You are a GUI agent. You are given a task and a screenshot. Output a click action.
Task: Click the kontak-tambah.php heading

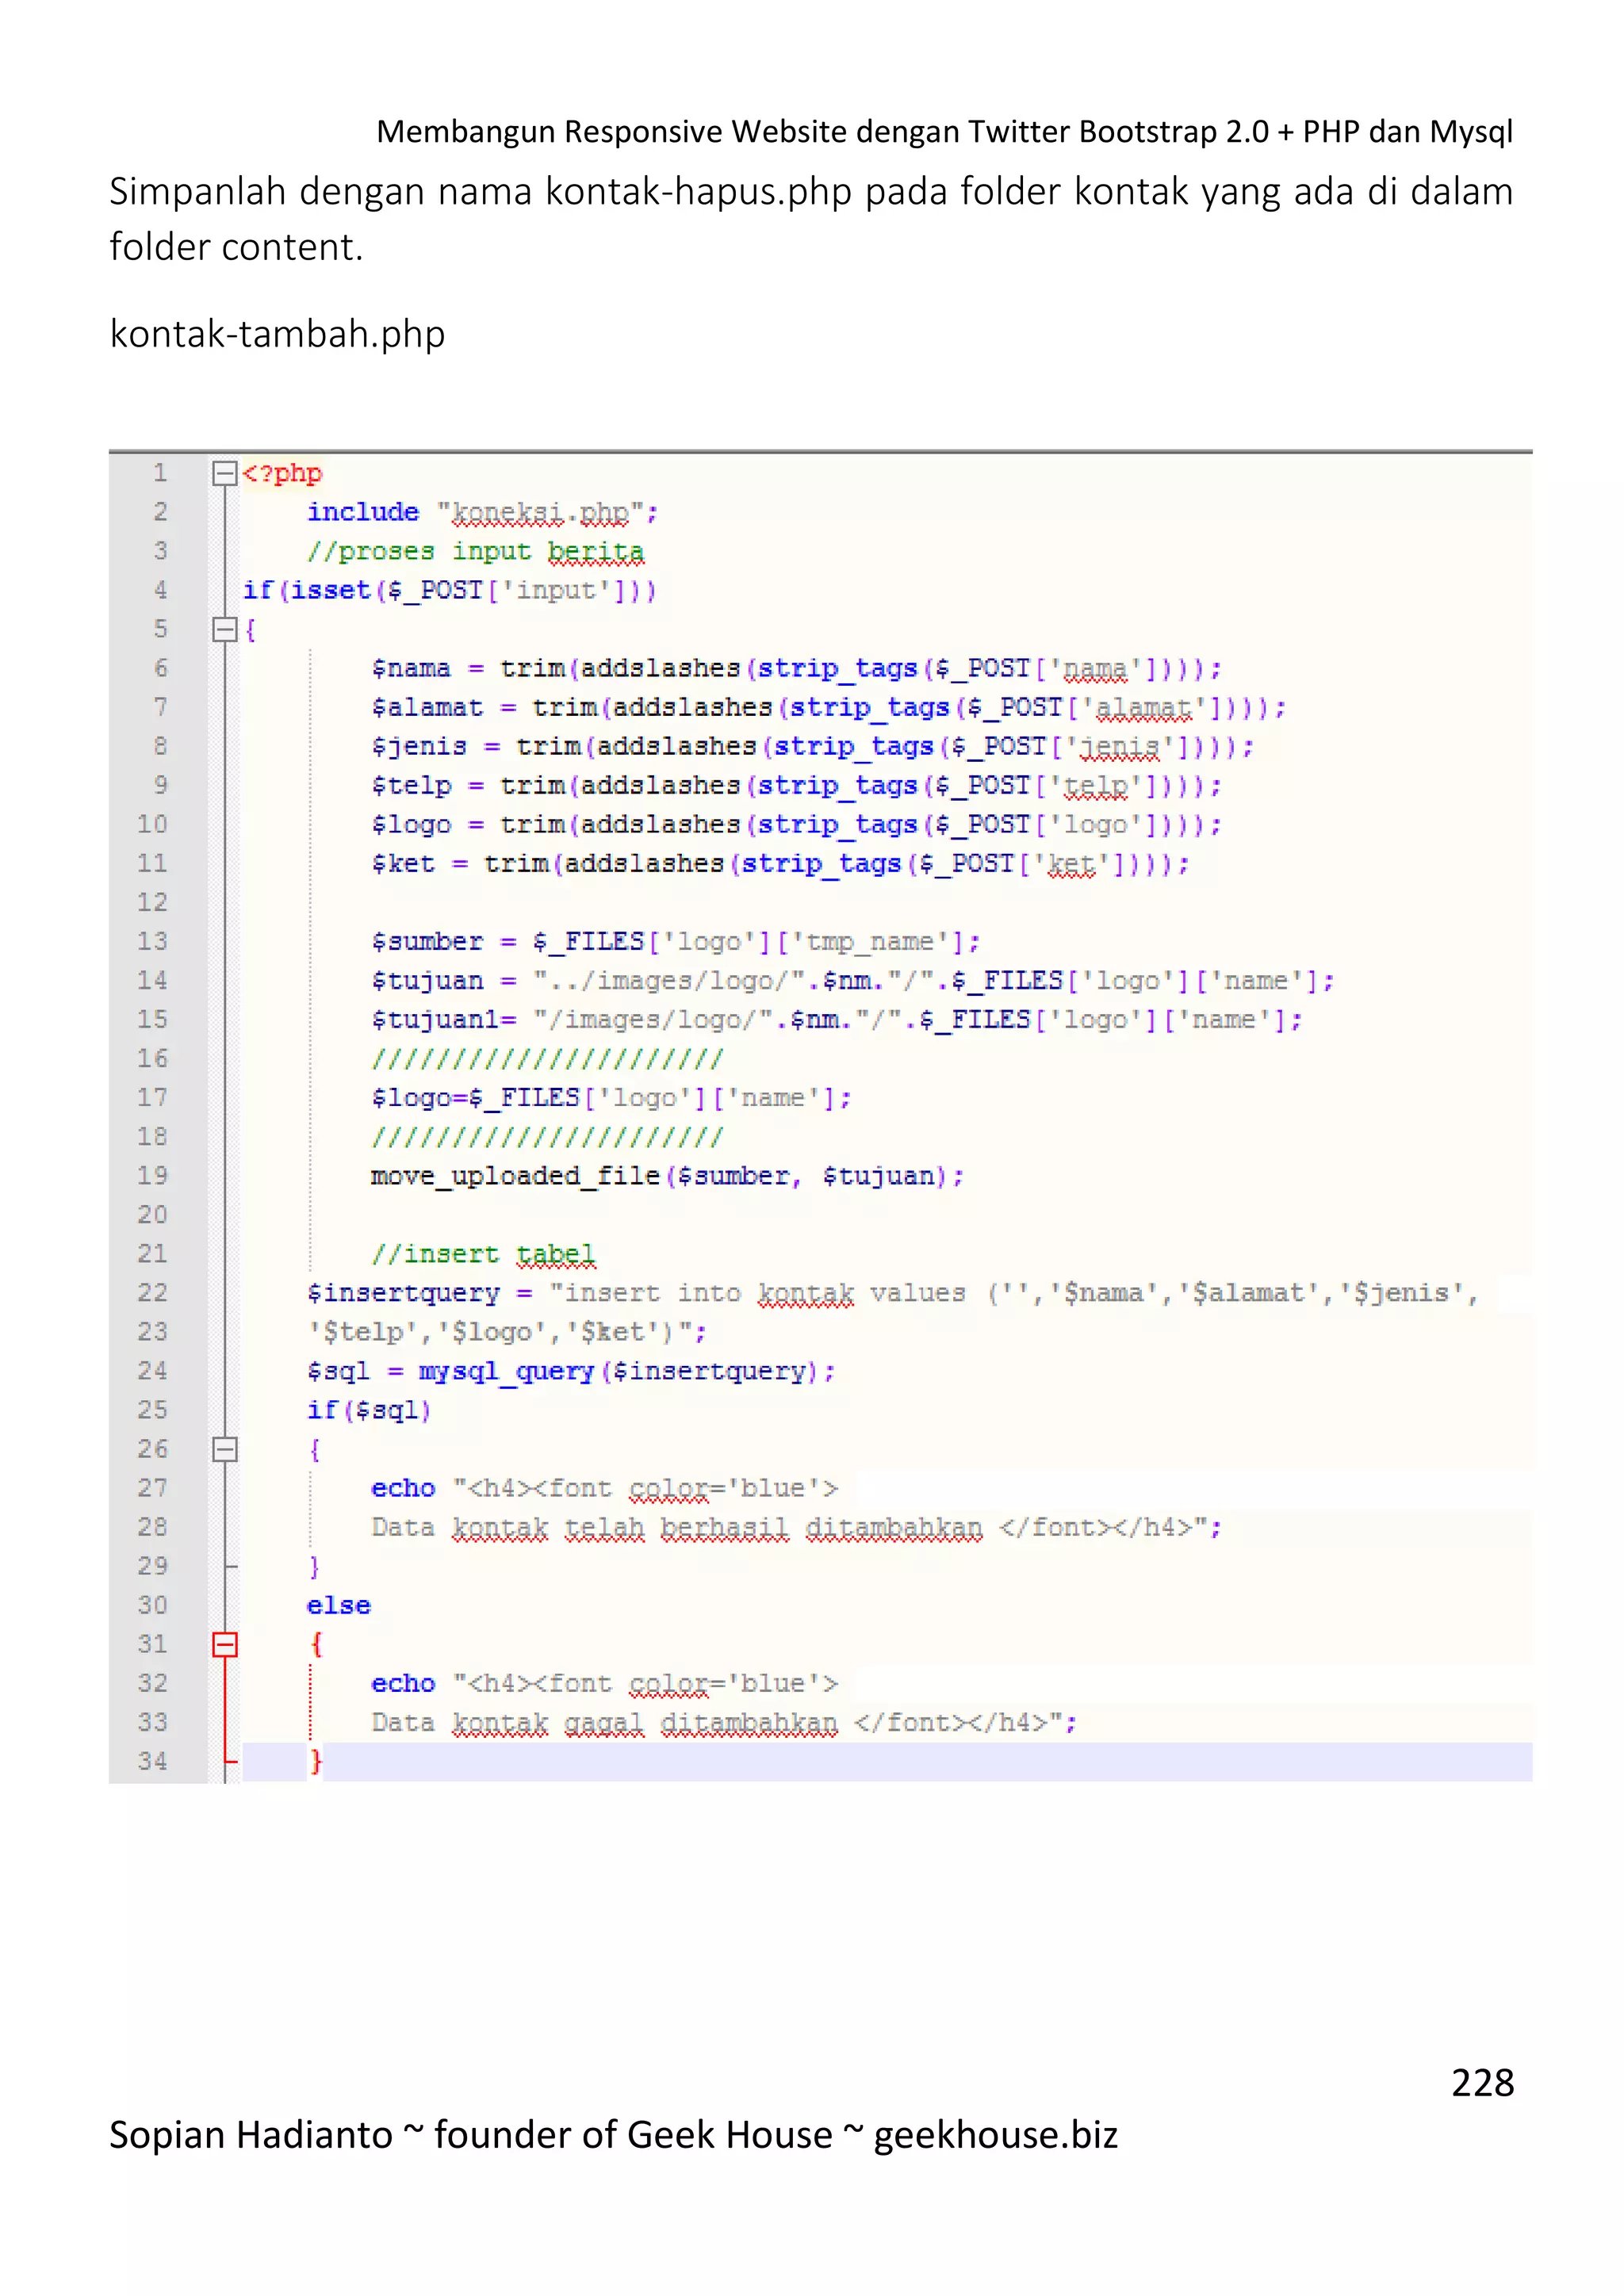coord(277,334)
